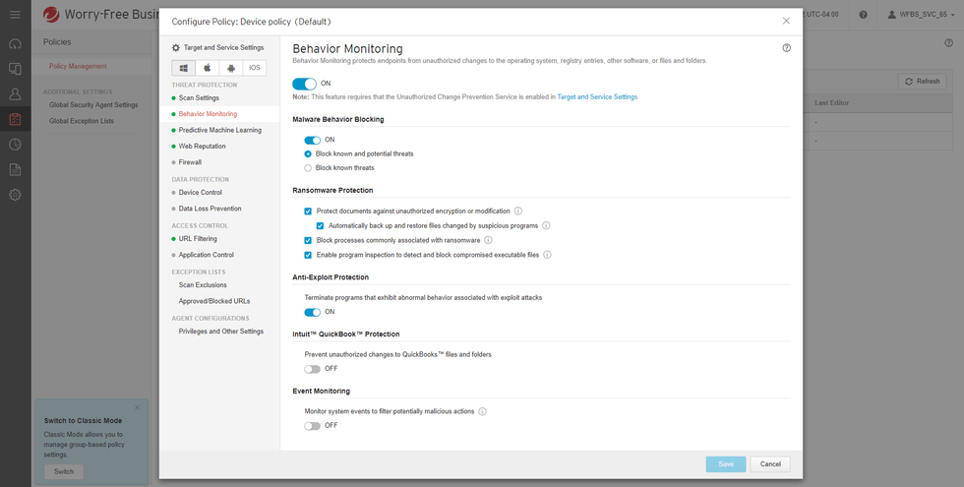Viewport: 964px width, 487px height.
Task: Show info for Monitor system events
Action: (483, 411)
